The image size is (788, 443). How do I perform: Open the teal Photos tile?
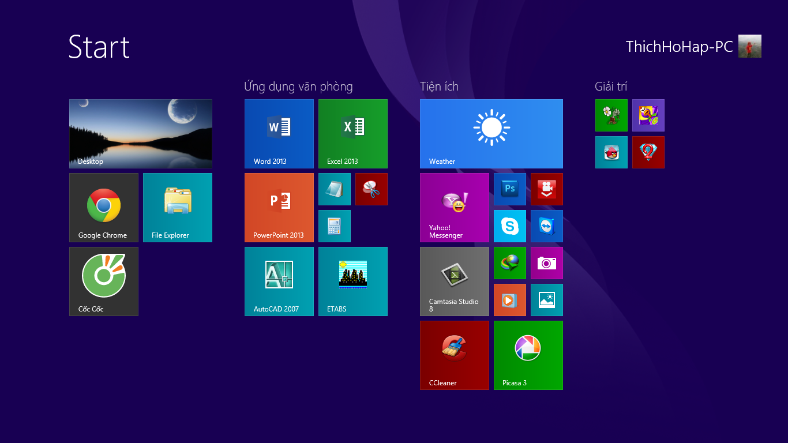pyautogui.click(x=547, y=300)
